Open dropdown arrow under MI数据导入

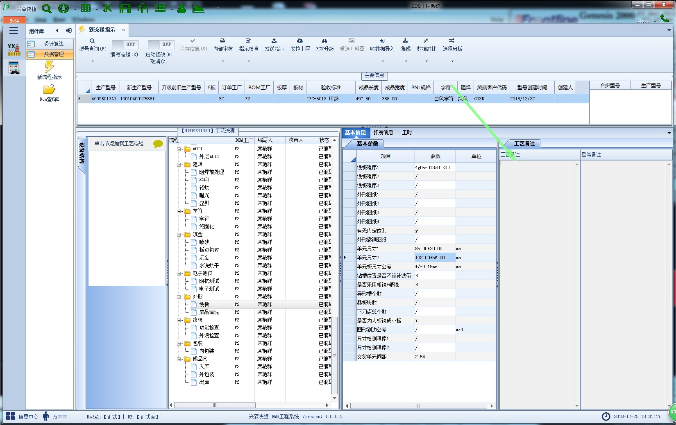pos(383,61)
